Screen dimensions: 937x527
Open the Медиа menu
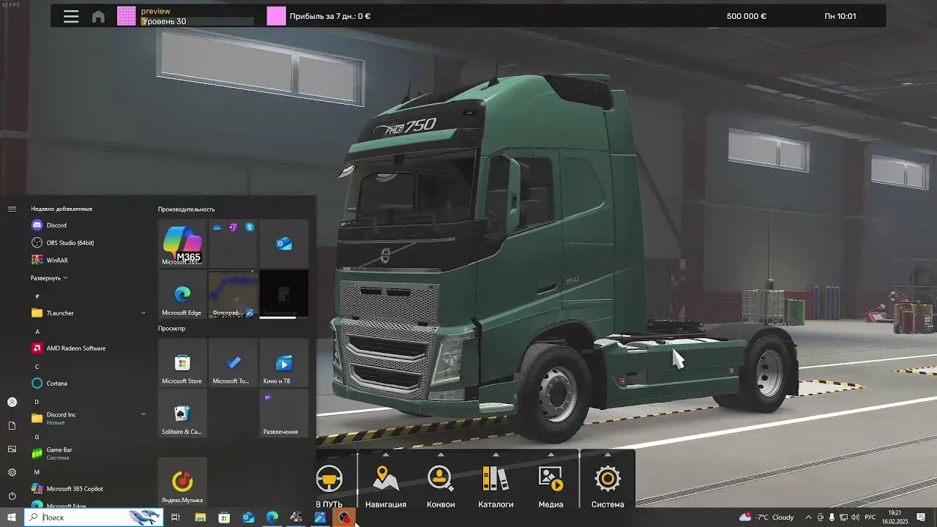tap(550, 487)
